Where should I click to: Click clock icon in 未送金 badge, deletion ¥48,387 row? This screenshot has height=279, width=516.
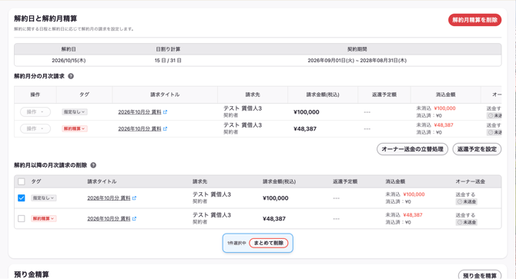[x=460, y=223]
